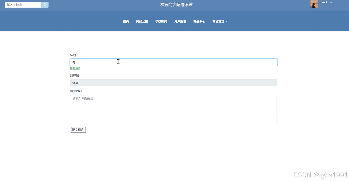Image resolution: width=349 pixels, height=181 pixels.
Task: Click the 留言内容 message textarea
Action: pyautogui.click(x=174, y=110)
